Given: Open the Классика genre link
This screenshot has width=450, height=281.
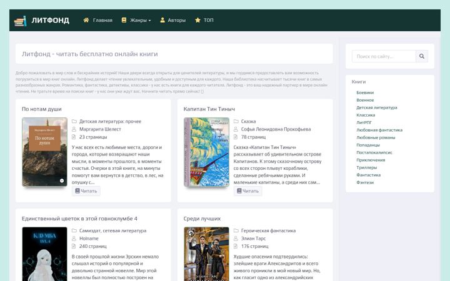Looking at the screenshot, I should point(366,115).
